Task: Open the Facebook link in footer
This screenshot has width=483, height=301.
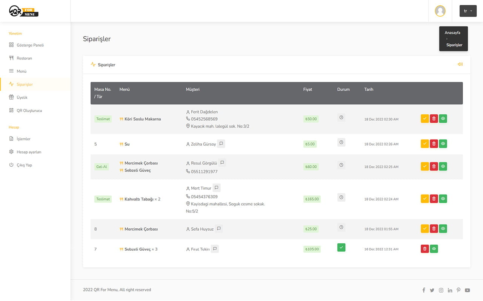Action: 424,290
